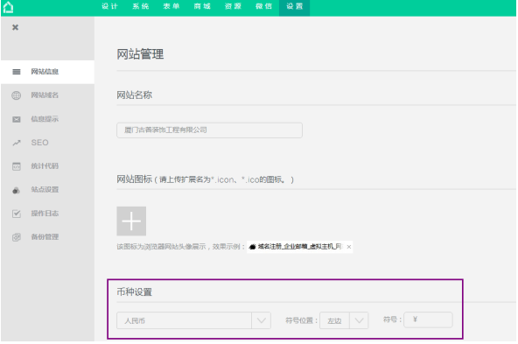The width and height of the screenshot is (518, 344).
Task: Close the sidebar with the X icon
Action: coord(15,27)
